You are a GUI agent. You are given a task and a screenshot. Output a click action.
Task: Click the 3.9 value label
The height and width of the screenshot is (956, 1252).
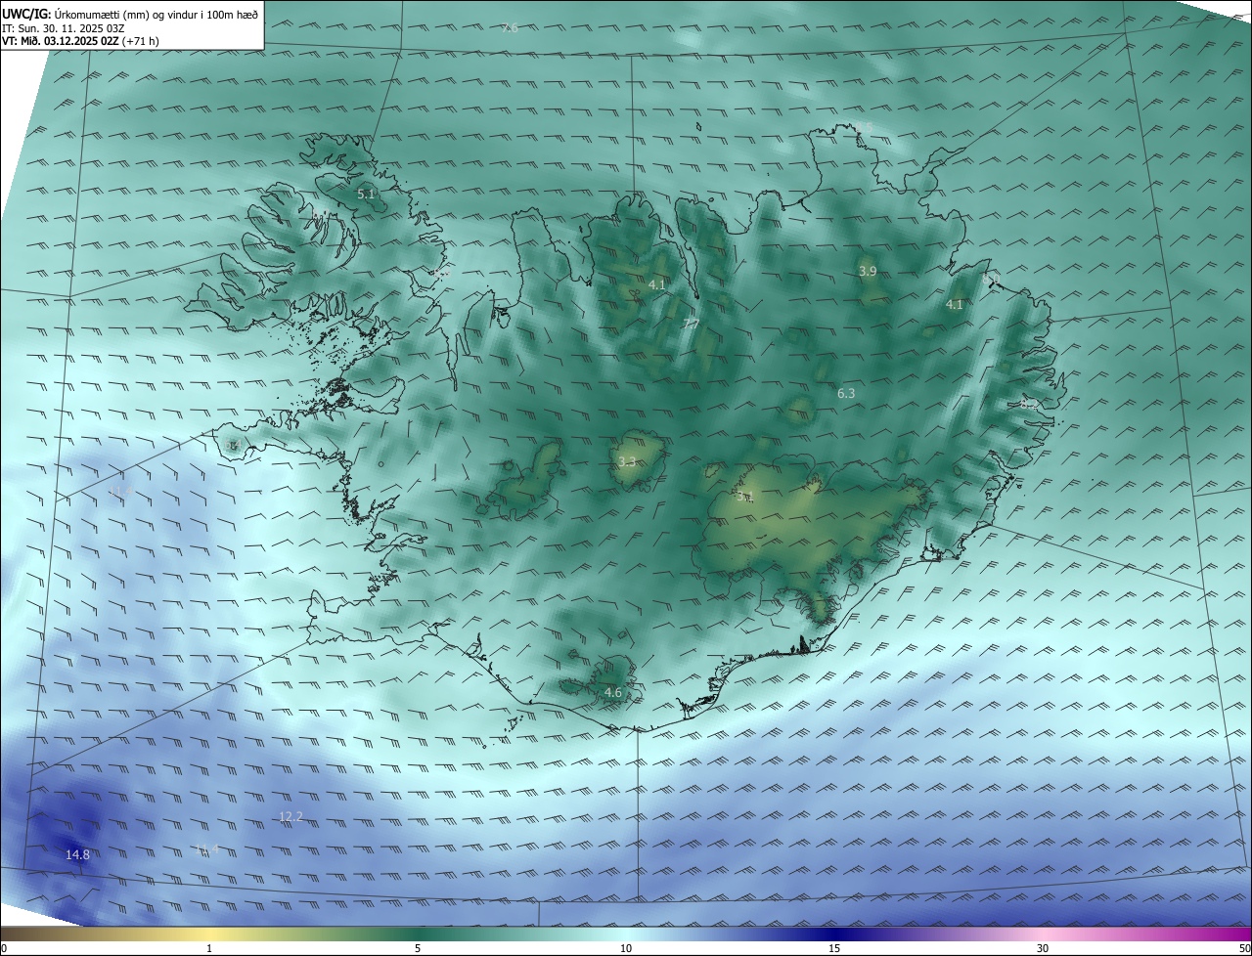coord(868,271)
